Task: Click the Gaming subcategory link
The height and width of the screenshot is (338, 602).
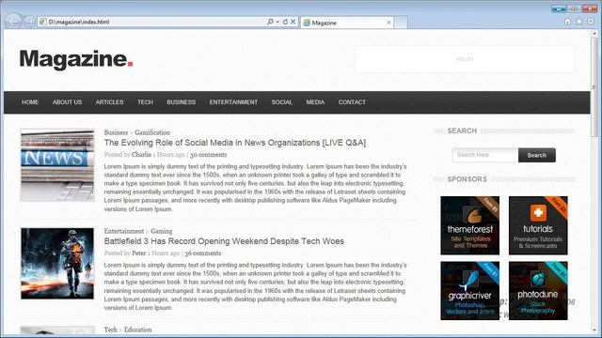Action: (x=161, y=231)
